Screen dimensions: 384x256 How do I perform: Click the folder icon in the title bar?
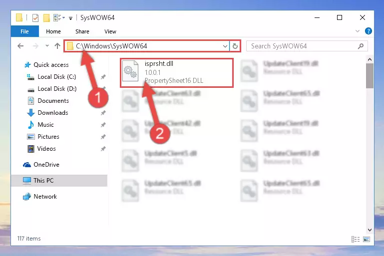tap(19, 18)
